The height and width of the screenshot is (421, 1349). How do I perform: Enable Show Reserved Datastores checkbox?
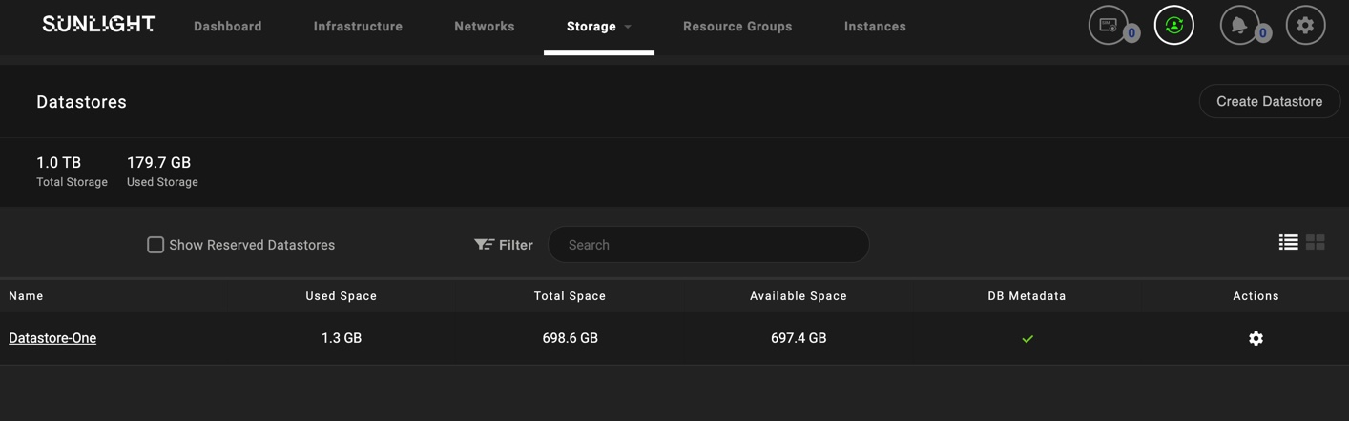tap(156, 245)
